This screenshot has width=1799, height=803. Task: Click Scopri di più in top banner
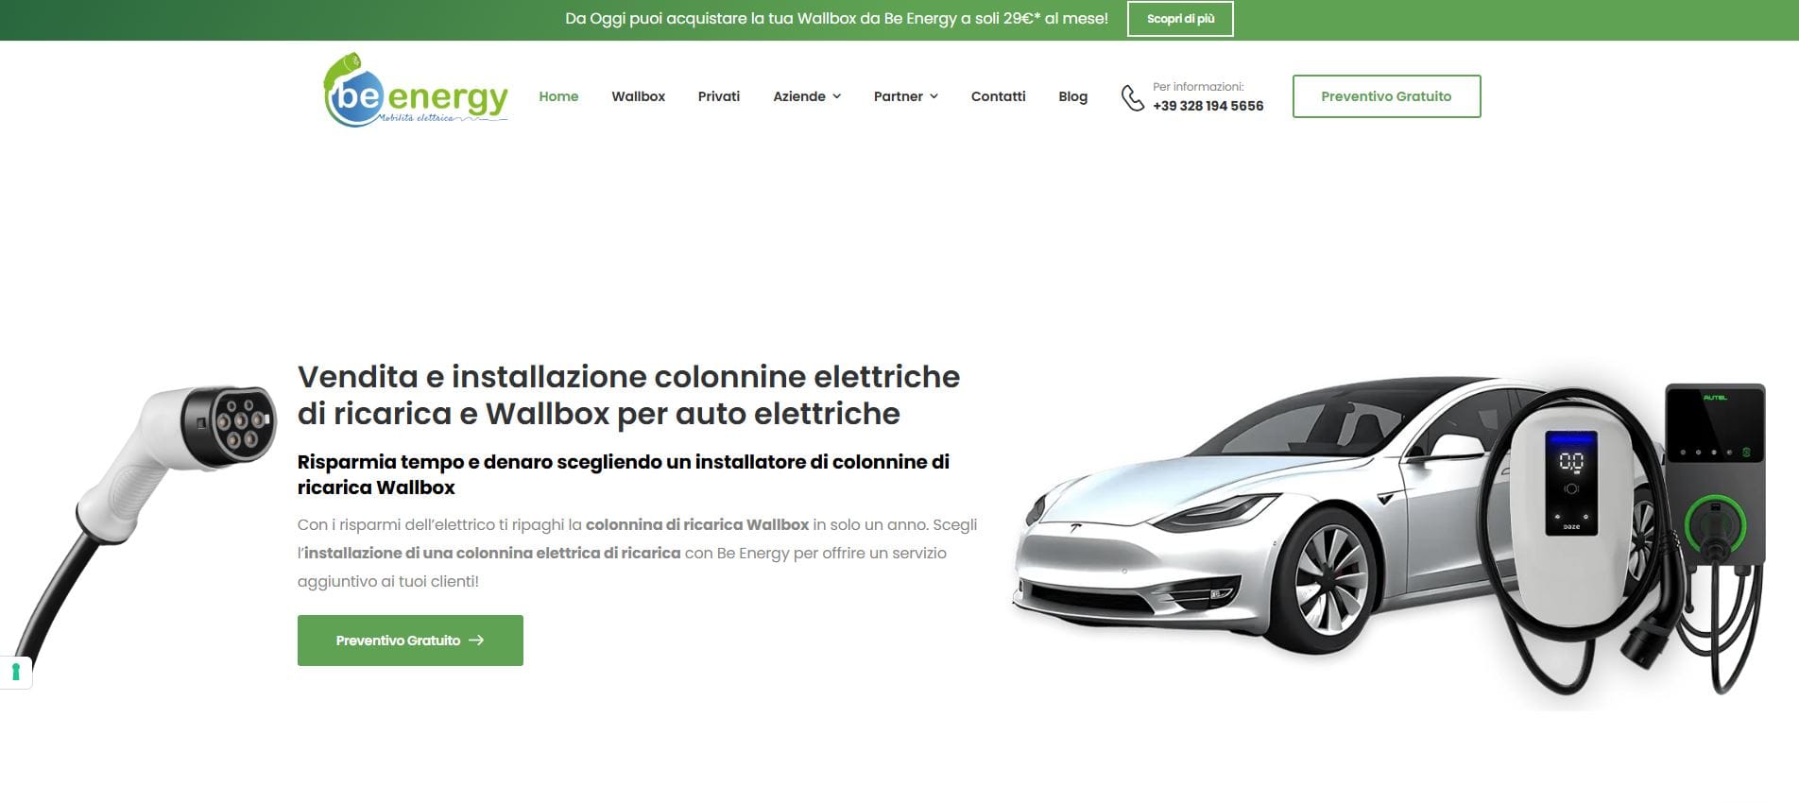coord(1180,19)
